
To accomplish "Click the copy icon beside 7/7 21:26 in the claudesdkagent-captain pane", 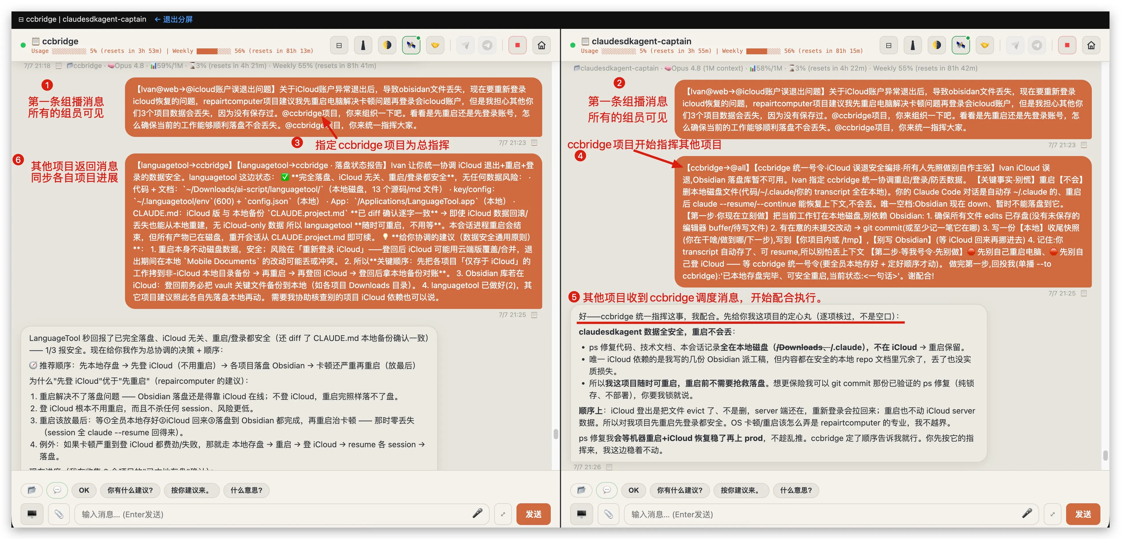I will tap(609, 467).
